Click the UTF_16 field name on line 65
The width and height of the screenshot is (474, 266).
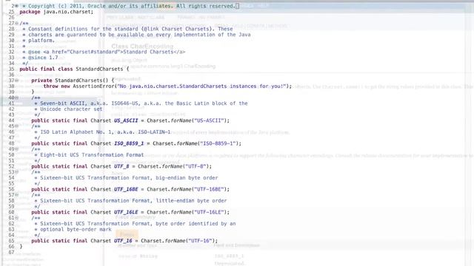123,241
